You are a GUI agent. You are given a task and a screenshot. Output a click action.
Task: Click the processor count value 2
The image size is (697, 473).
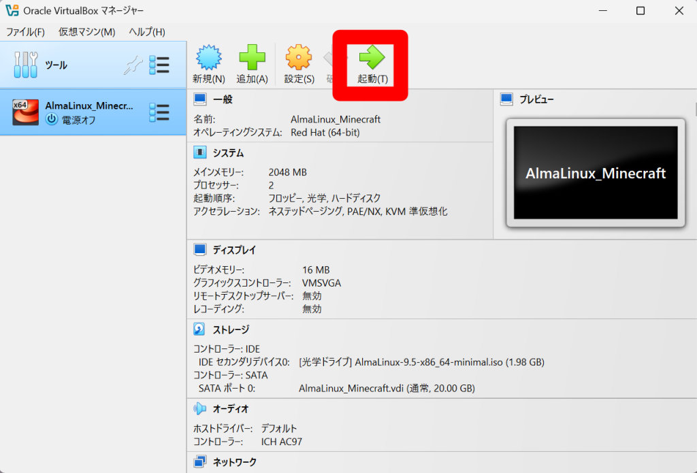pyautogui.click(x=271, y=185)
